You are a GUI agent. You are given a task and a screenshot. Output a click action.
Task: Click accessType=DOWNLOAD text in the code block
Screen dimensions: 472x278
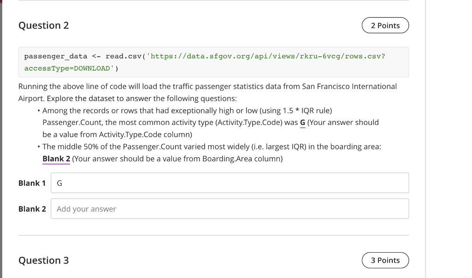67,68
